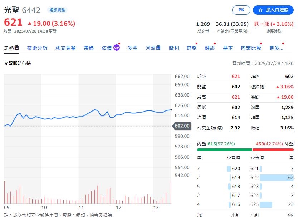The width and height of the screenshot is (298, 222).
Task: Select the 健診 tab
Action: [210, 48]
